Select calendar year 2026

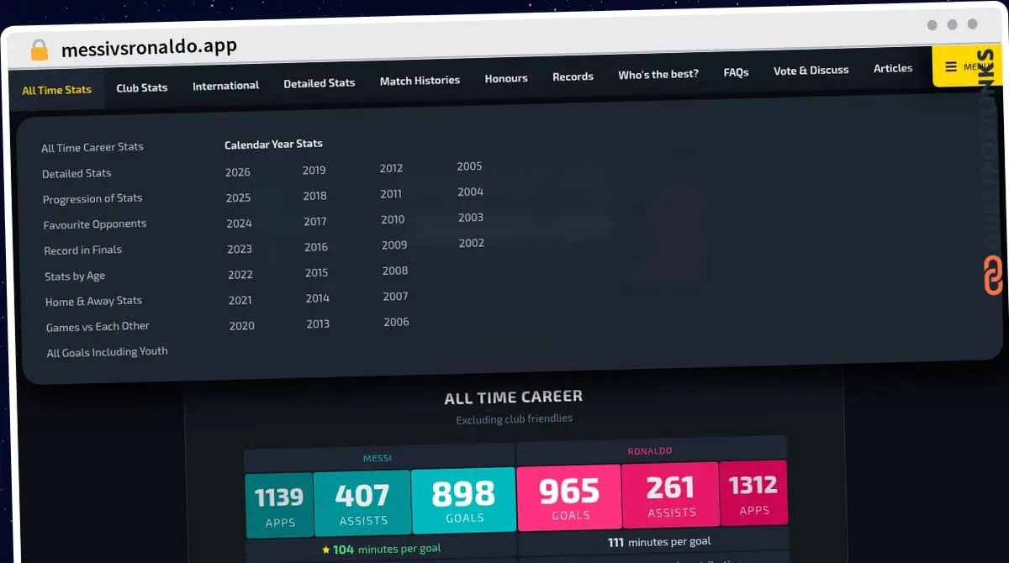click(x=238, y=172)
